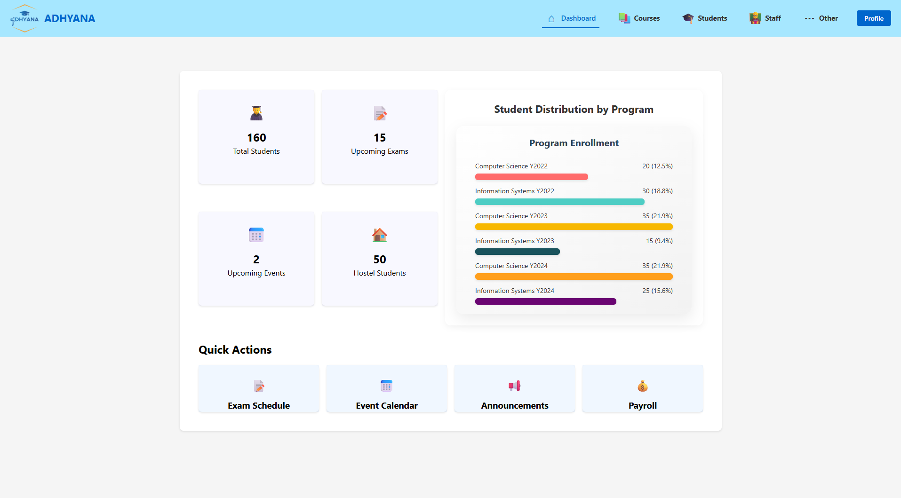Open the Event Calendar quick action

tap(387, 389)
